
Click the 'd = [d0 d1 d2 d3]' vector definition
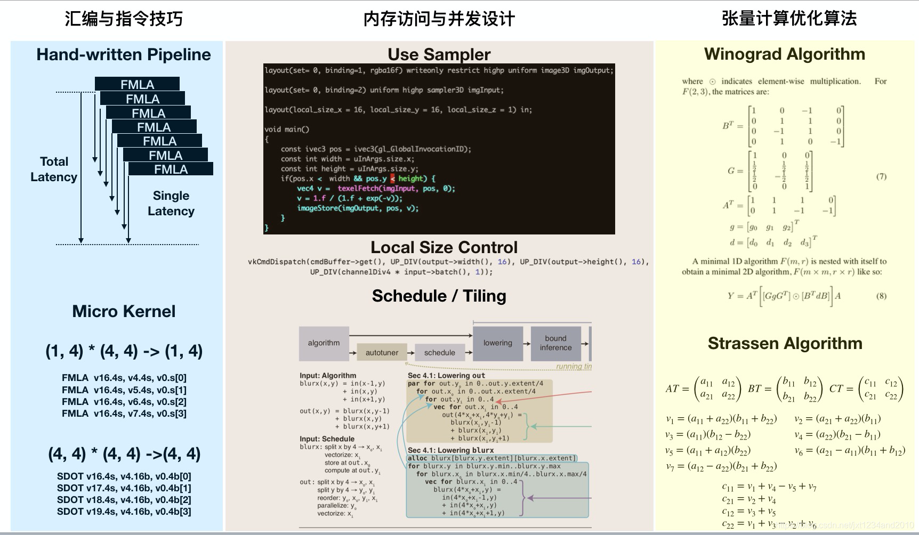pyautogui.click(x=773, y=241)
